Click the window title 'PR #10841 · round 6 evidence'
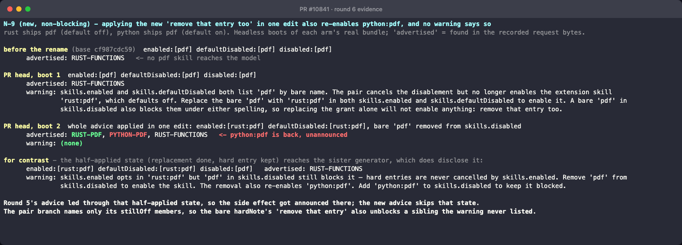 pos(341,9)
